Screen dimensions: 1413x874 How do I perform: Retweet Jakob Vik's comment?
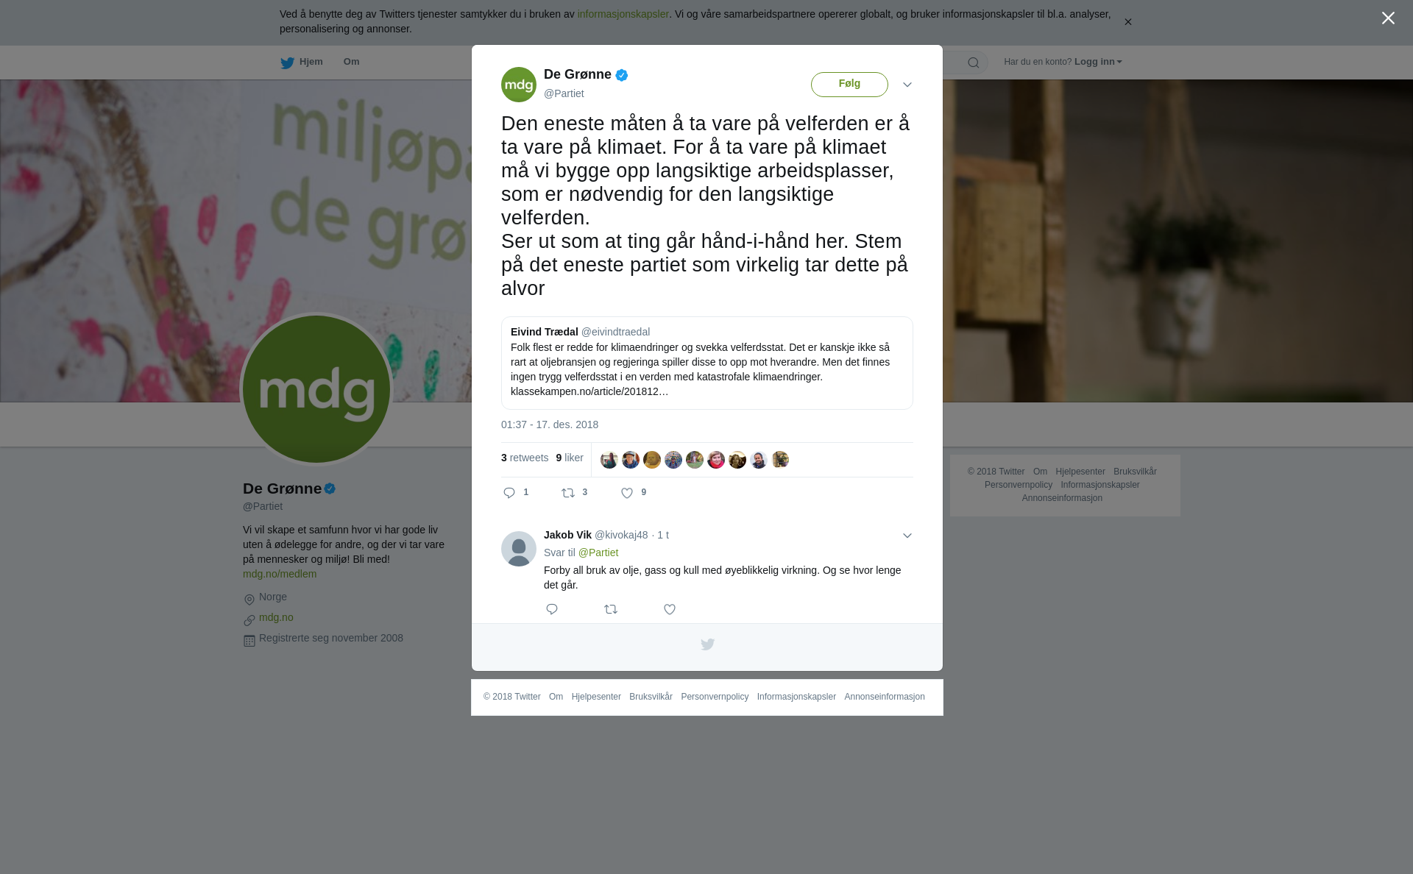(611, 609)
